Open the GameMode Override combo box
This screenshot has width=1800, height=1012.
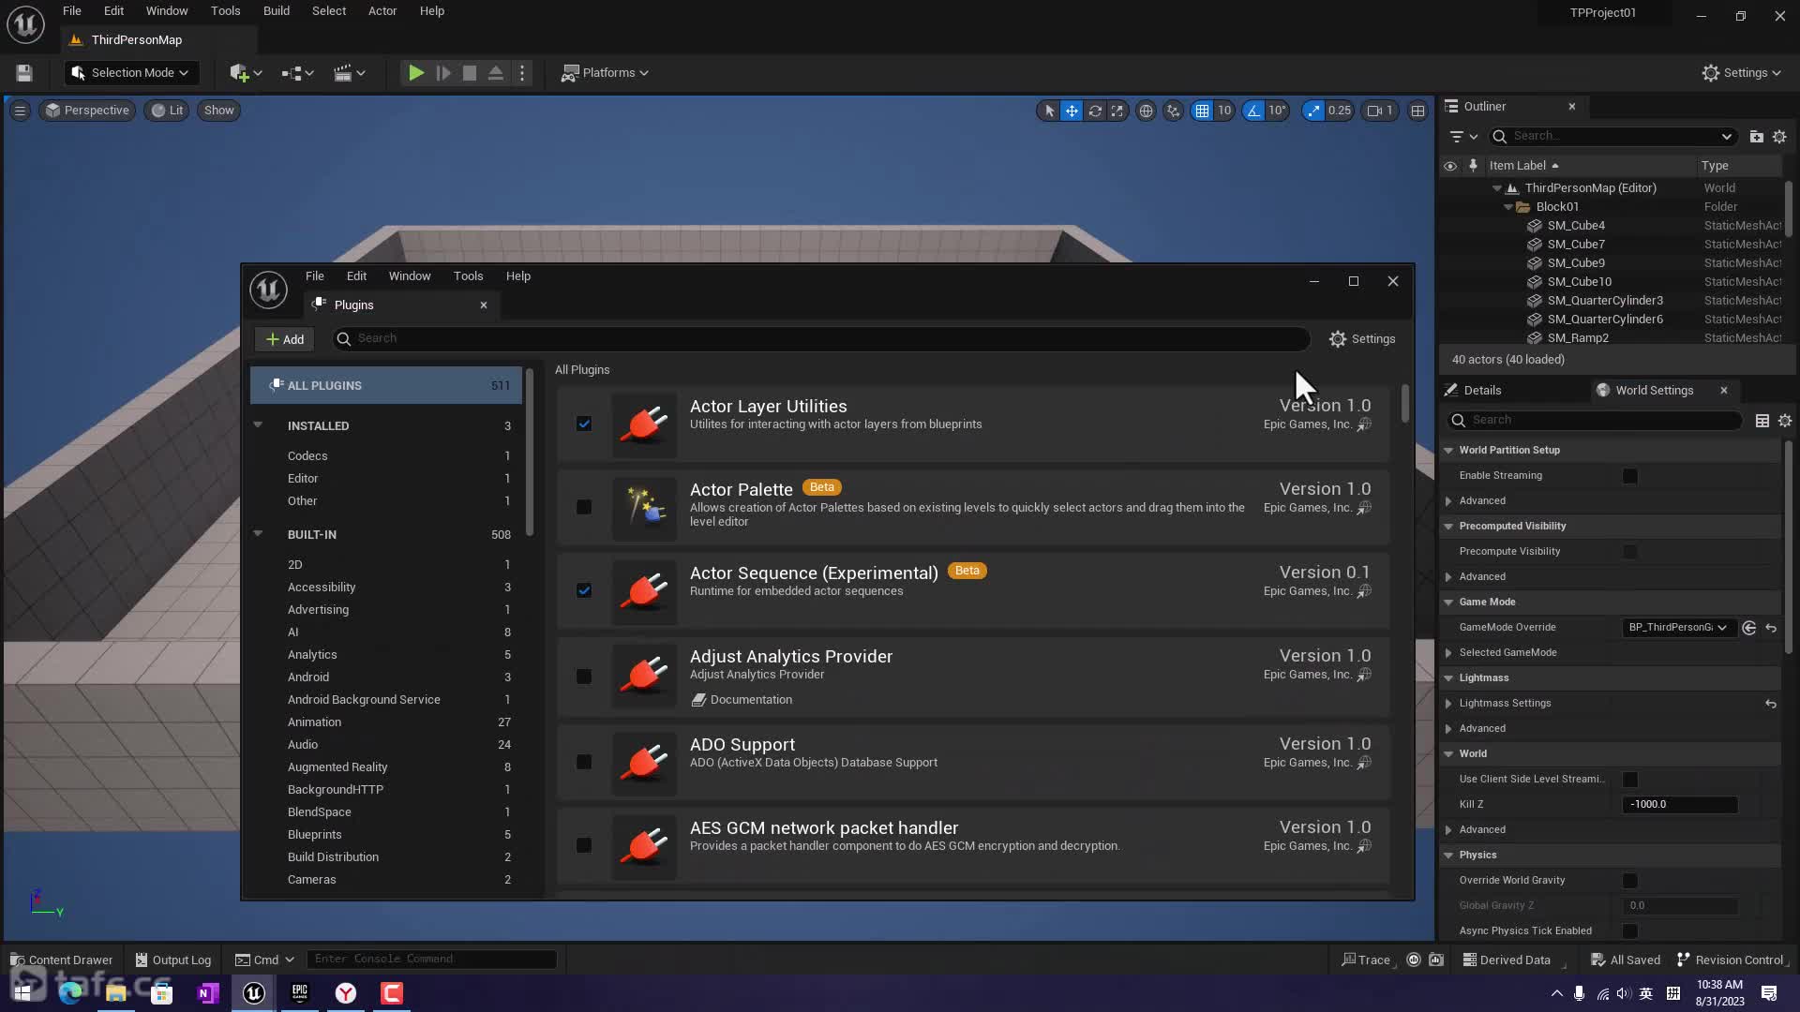[1678, 628]
